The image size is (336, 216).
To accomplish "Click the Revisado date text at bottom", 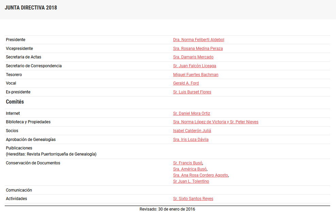I will pos(167,209).
